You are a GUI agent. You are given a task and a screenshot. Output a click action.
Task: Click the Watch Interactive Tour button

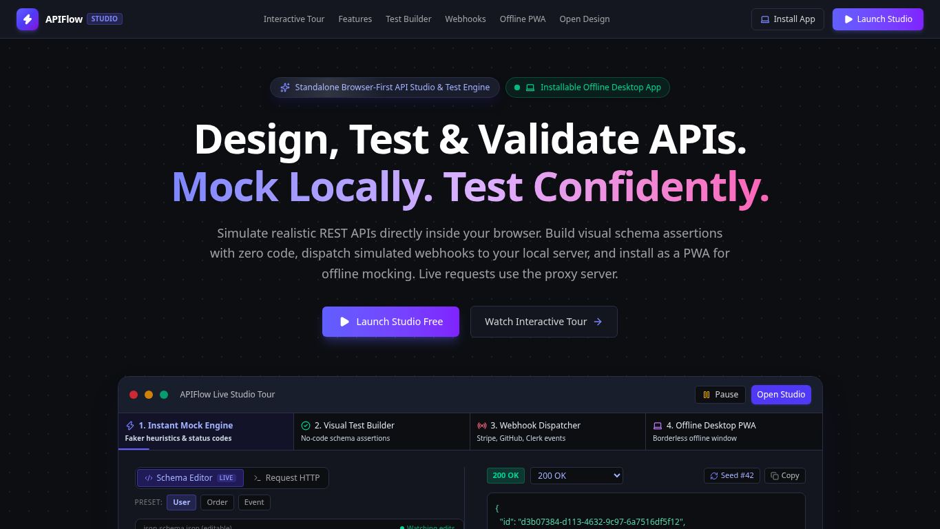[544, 322]
